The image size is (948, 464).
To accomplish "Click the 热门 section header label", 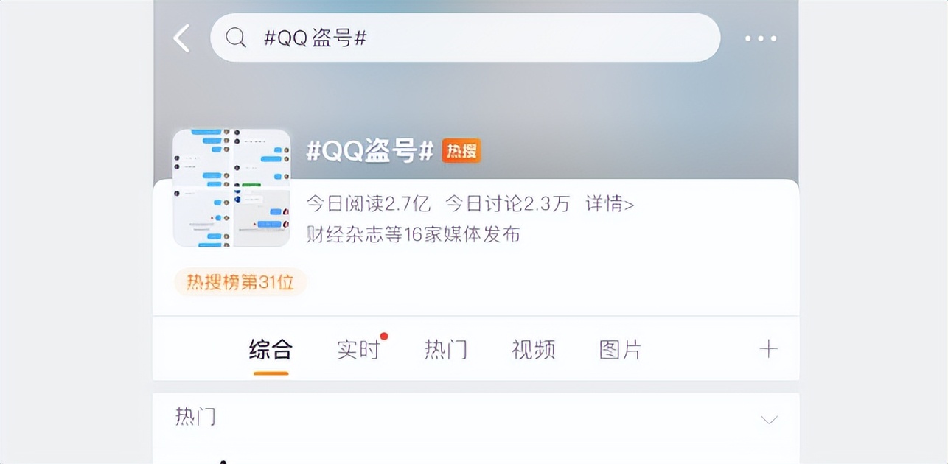I will coord(196,417).
